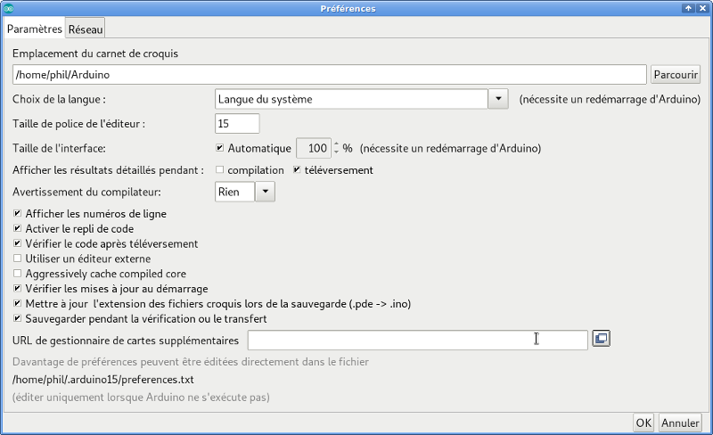Close the Préférences window
The height and width of the screenshot is (435, 713).
point(702,8)
